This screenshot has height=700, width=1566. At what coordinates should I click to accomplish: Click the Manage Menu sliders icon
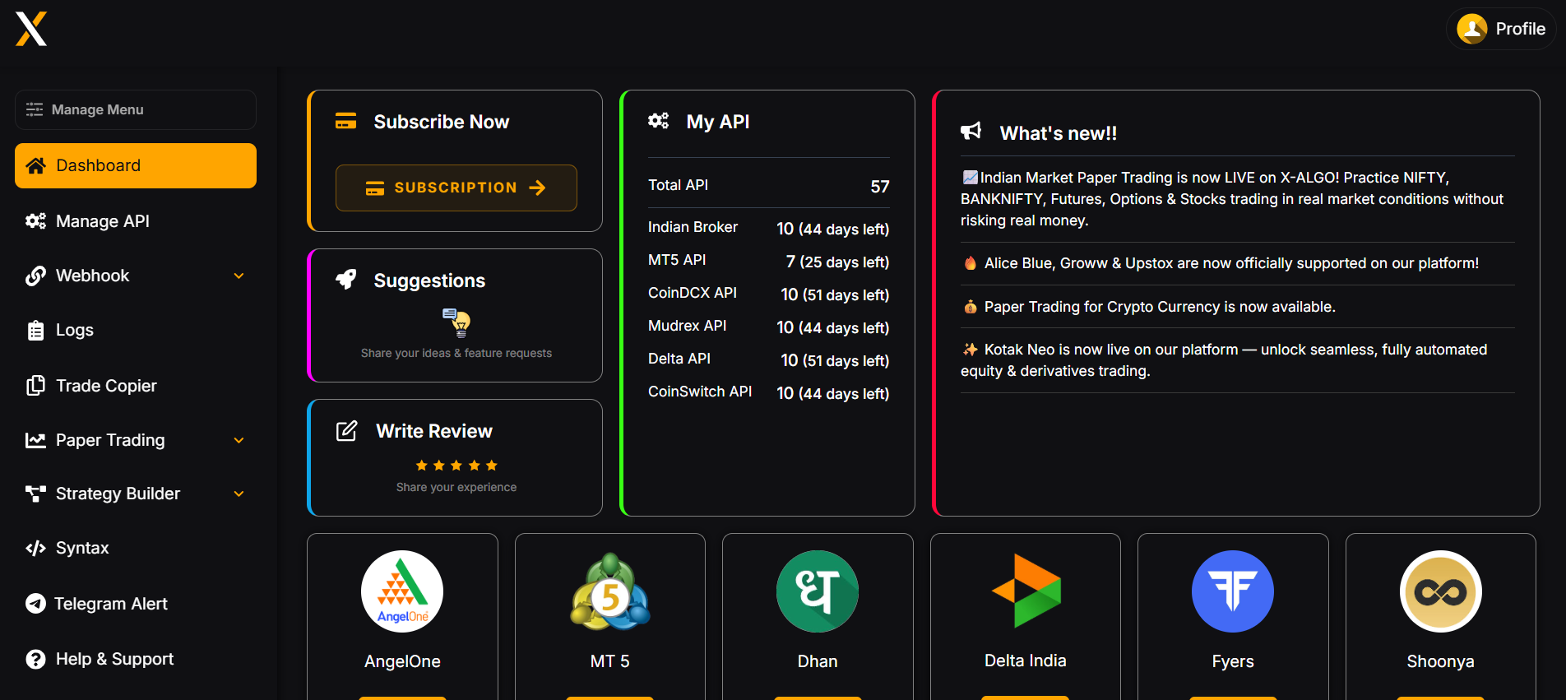(35, 109)
